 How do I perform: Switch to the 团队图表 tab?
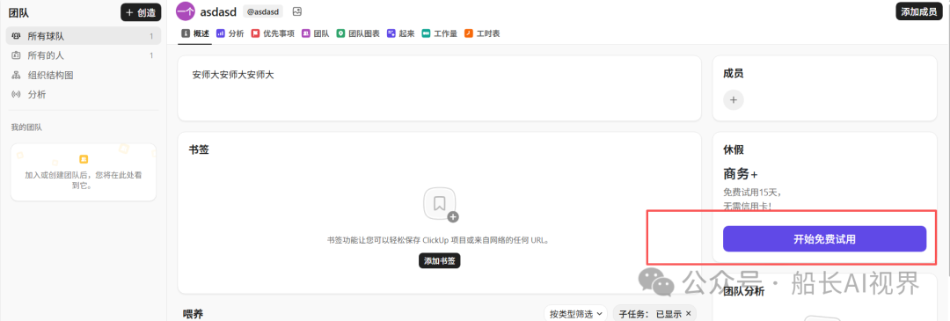359,34
